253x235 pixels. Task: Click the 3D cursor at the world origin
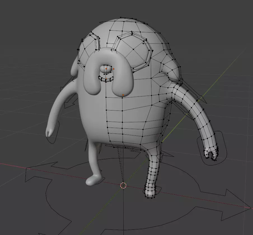click(123, 185)
